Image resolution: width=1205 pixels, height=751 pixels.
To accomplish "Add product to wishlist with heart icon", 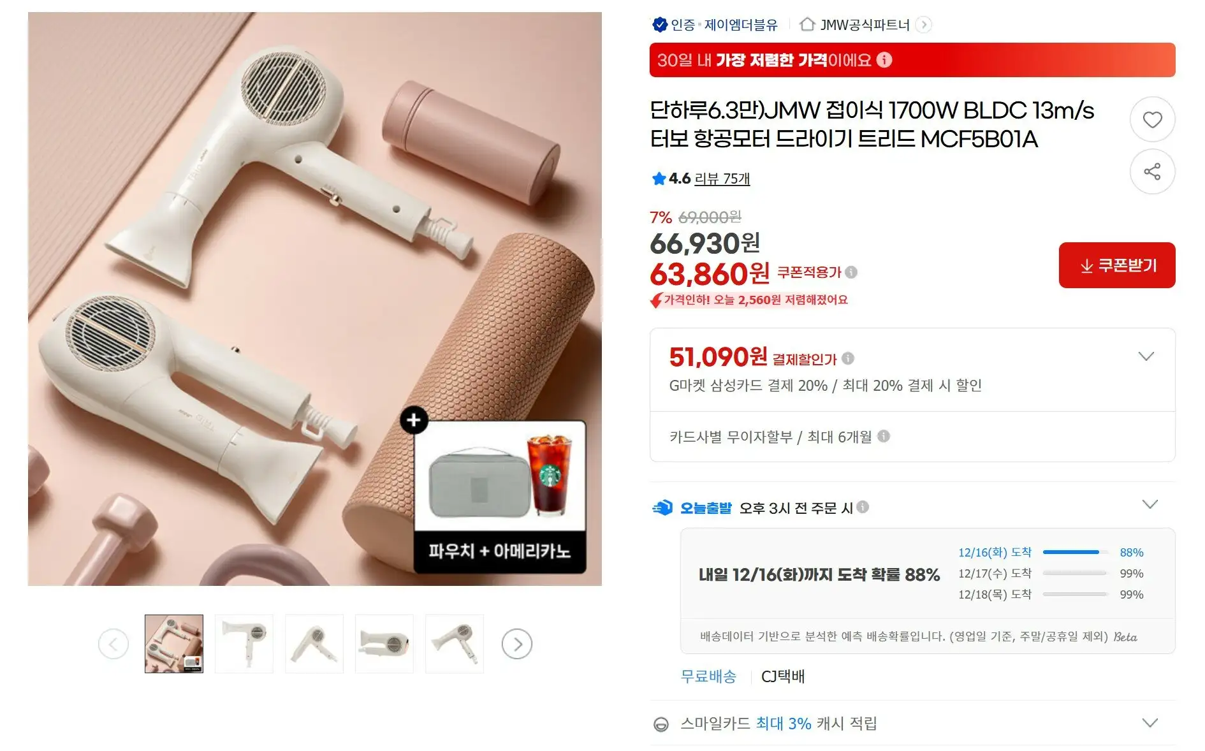I will (1152, 119).
